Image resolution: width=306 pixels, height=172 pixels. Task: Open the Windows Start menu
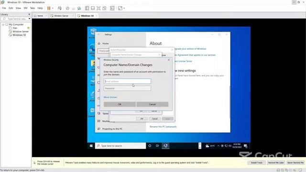click(91, 146)
